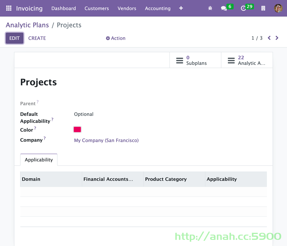Expand the plus menu in navbar
287x246 pixels.
[x=181, y=8]
